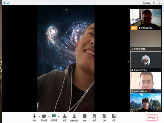164x123 pixels.
Task: Select the host's video thumbnail labeled 主持人
Action: tap(146, 19)
